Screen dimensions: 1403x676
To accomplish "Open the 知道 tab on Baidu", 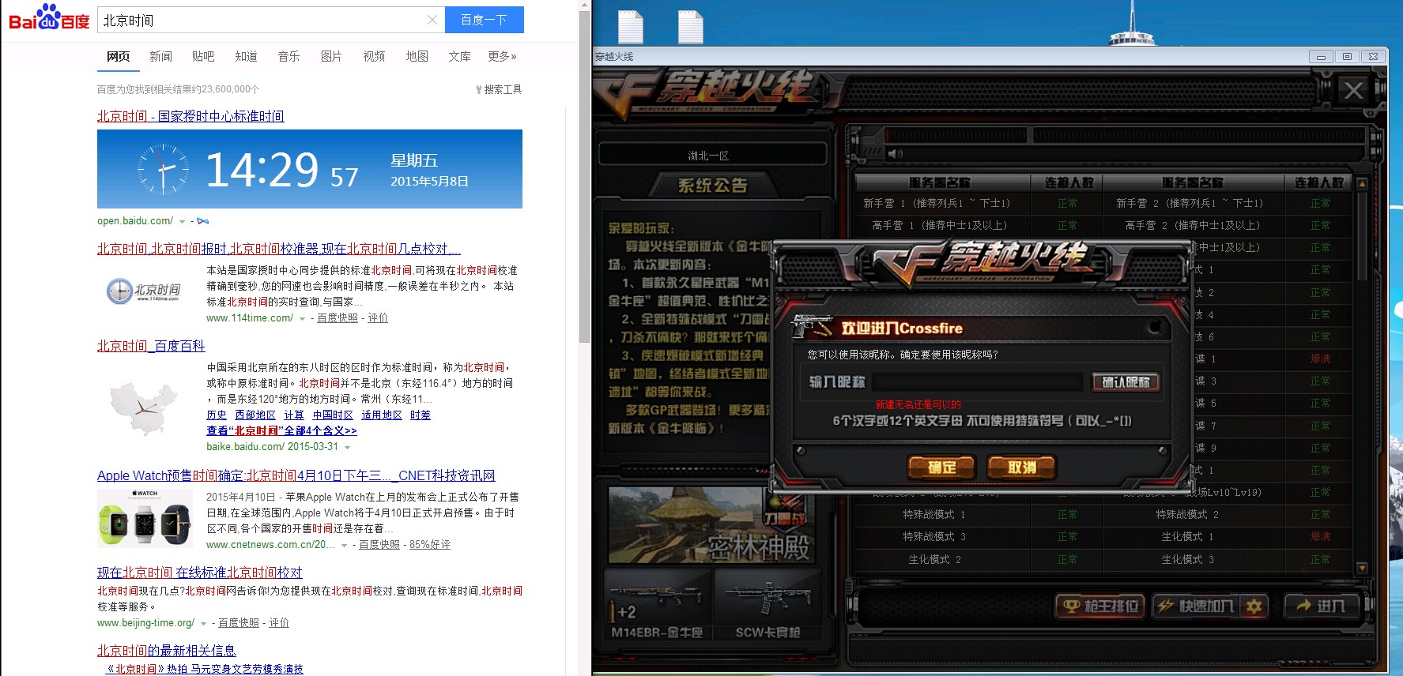I will pyautogui.click(x=246, y=56).
